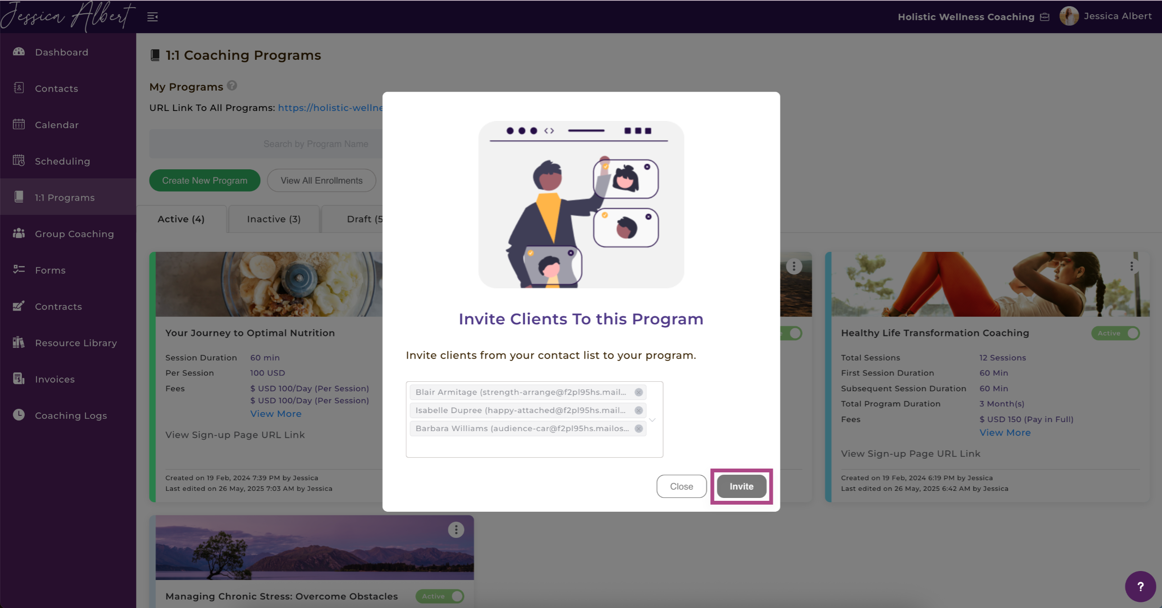The image size is (1162, 608).
Task: Click the Resource Library books icon
Action: pos(19,342)
